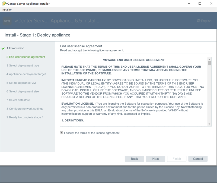Click 'Read and accept the following license agreement' text

point(92,51)
